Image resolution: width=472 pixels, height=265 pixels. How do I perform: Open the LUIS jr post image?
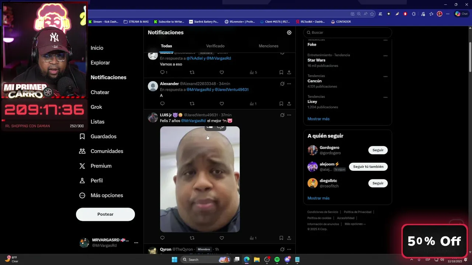click(x=200, y=179)
